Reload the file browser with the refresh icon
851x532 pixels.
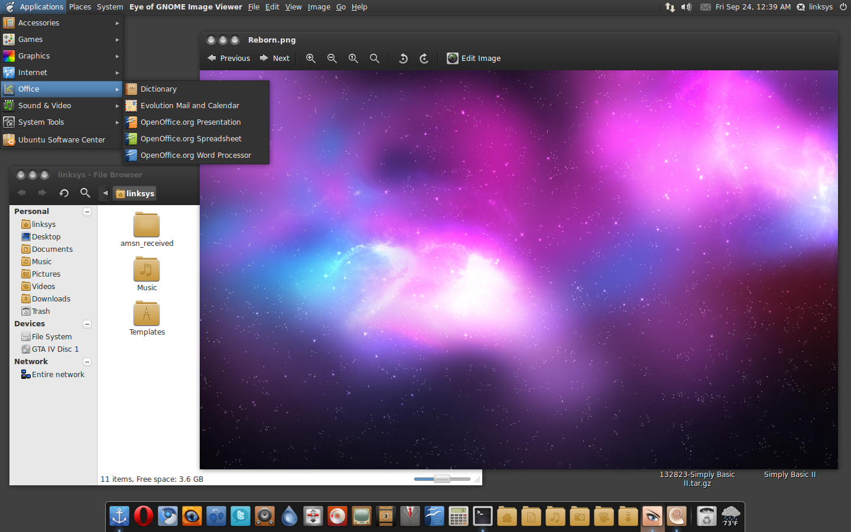point(64,193)
